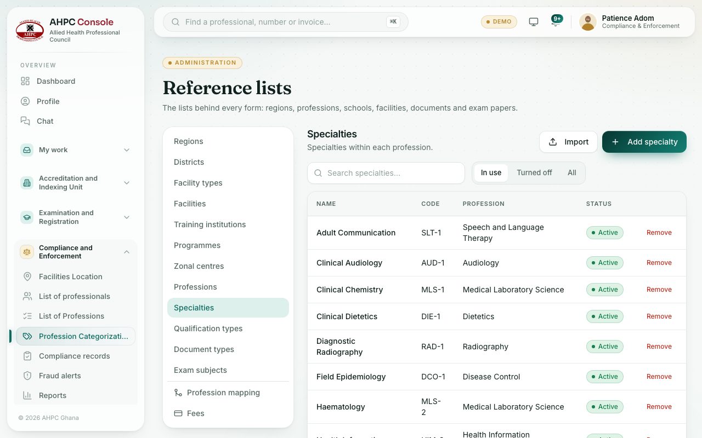Click the Chat bubbles icon

[25, 121]
